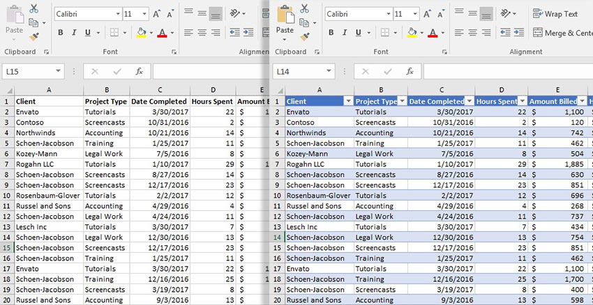Open Font dialog launcher in left window

(174, 52)
